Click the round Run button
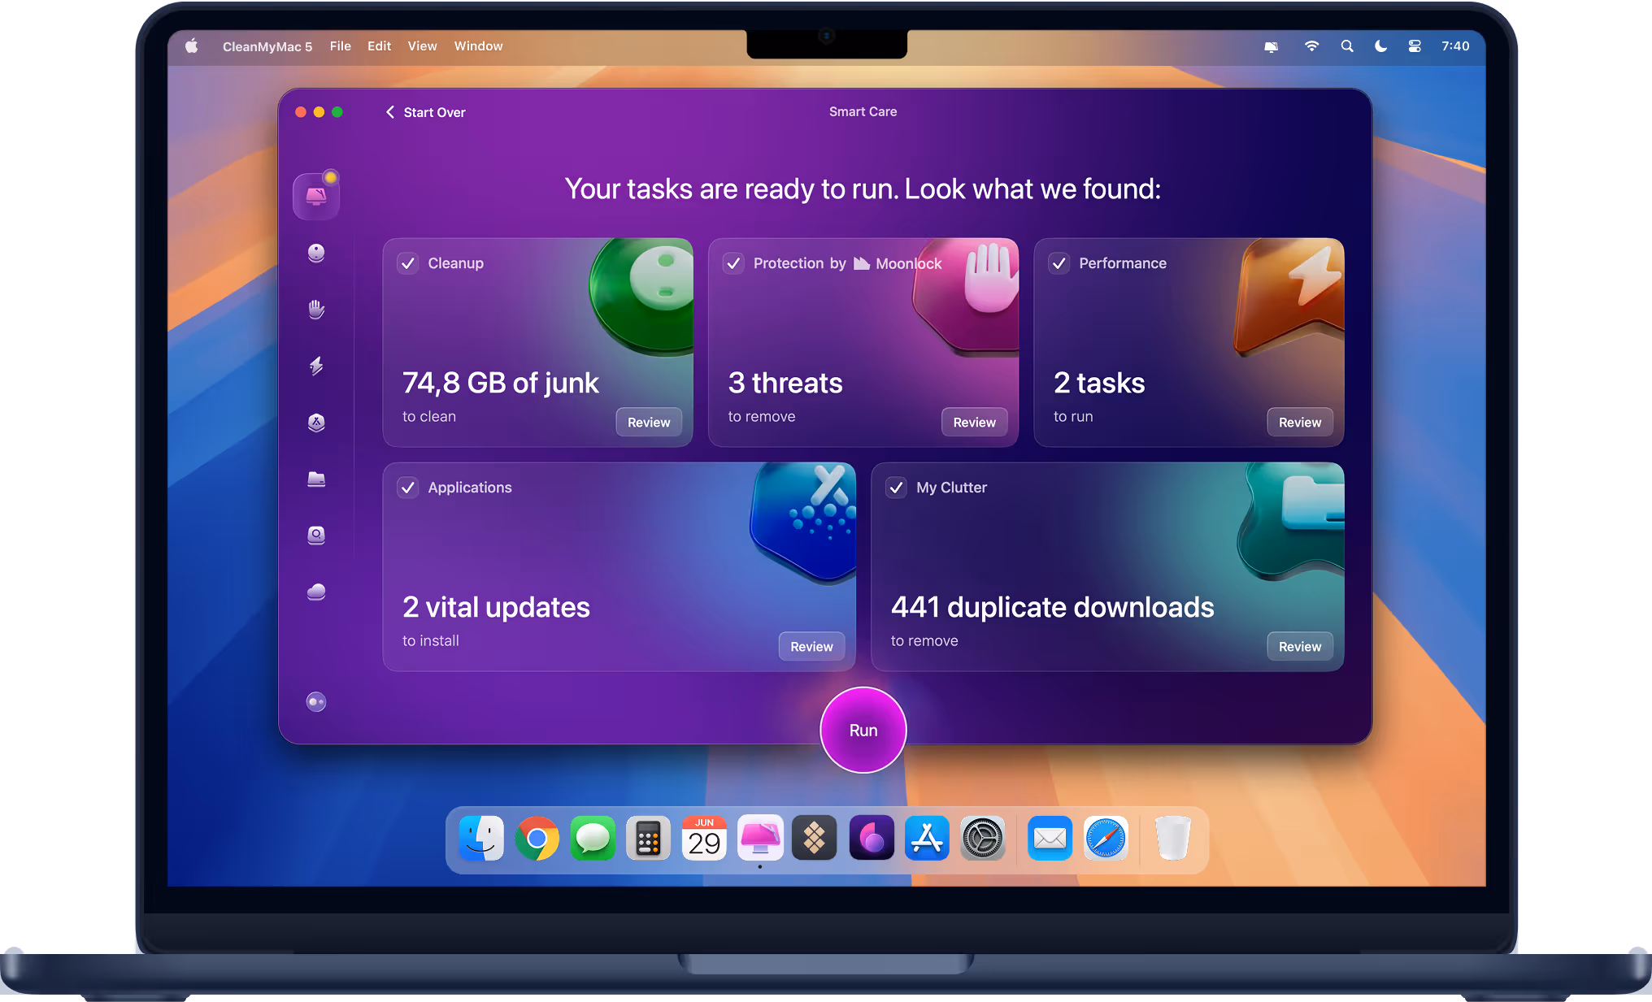Viewport: 1652px width, 1002px height. click(863, 730)
